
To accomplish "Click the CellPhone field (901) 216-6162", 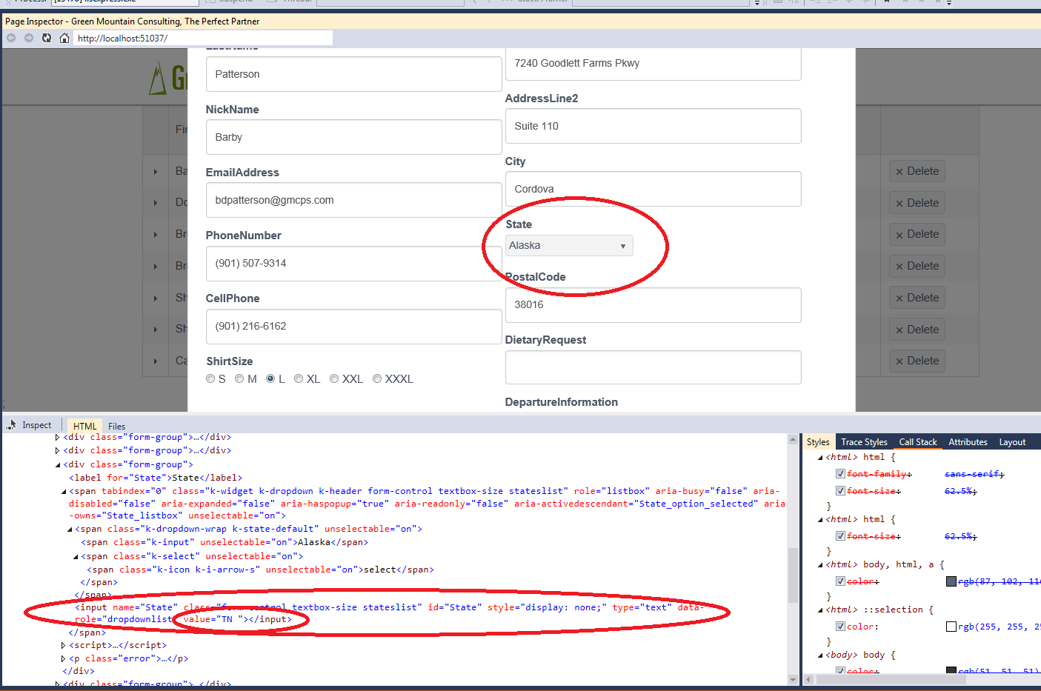I will point(353,326).
